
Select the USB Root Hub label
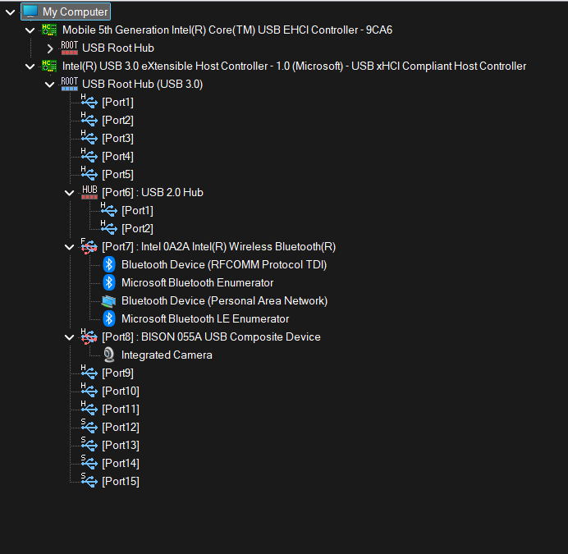(118, 48)
